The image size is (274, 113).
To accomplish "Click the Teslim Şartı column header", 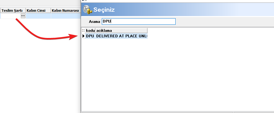I will (x=13, y=10).
